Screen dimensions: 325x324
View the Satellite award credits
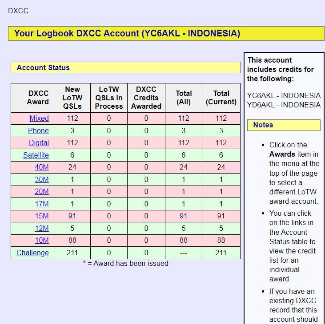pyautogui.click(x=36, y=155)
